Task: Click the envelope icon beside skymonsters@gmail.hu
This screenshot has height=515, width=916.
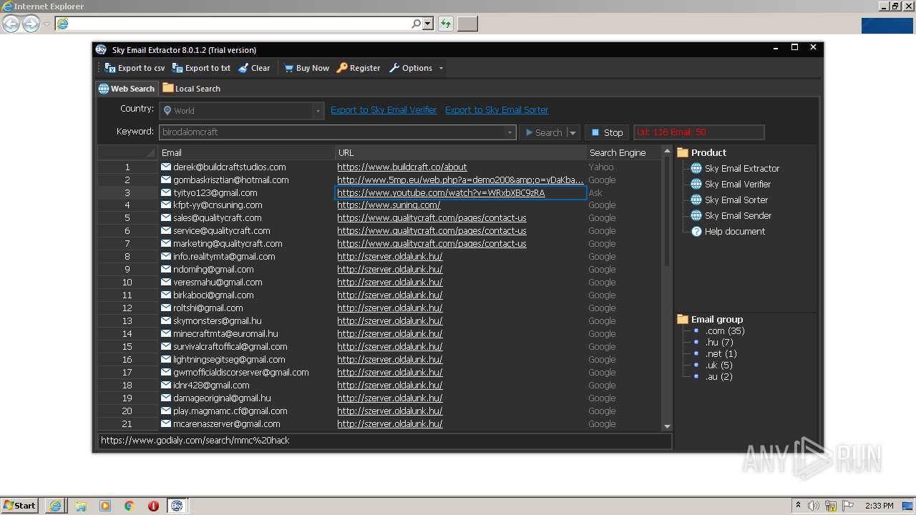Action: (166, 320)
